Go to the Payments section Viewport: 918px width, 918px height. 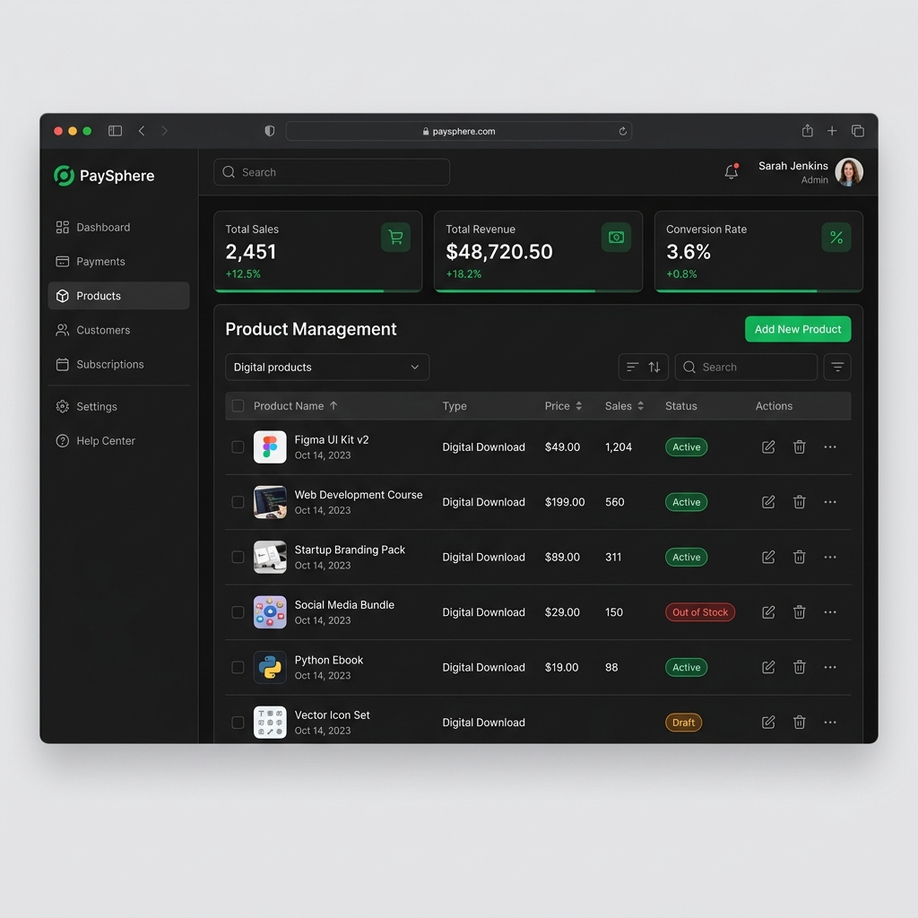99,261
